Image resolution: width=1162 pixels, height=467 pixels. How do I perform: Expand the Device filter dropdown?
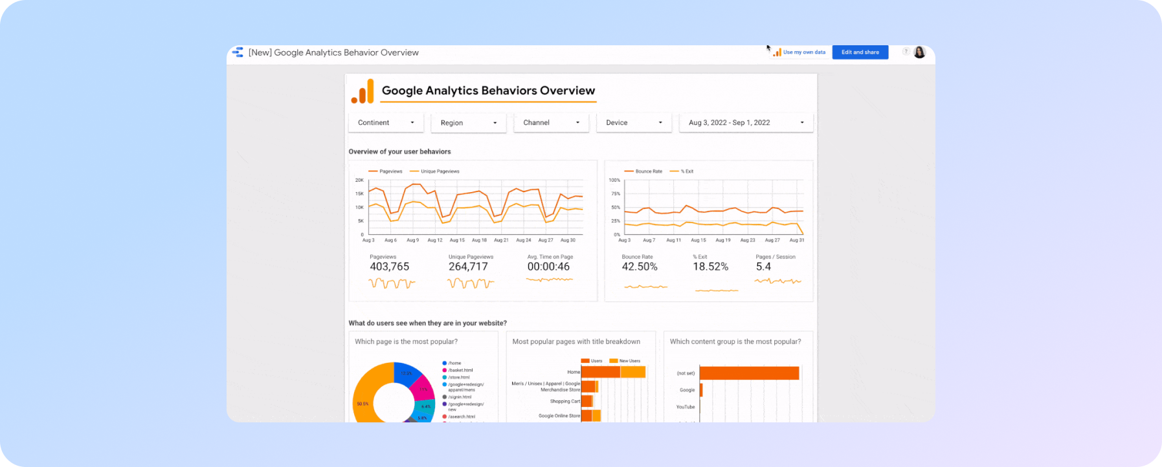click(634, 123)
